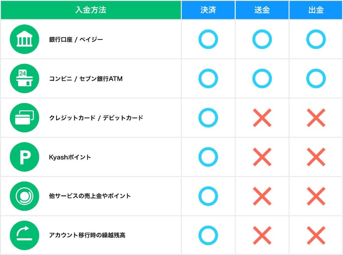This screenshot has height=255, width=343.
Task: Select the 出金 column header
Action: (316, 10)
